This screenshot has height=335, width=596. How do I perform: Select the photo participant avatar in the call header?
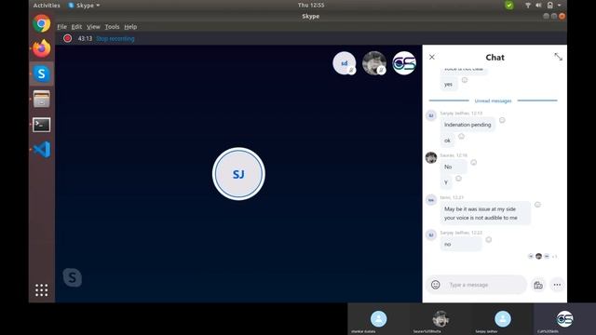pos(374,63)
